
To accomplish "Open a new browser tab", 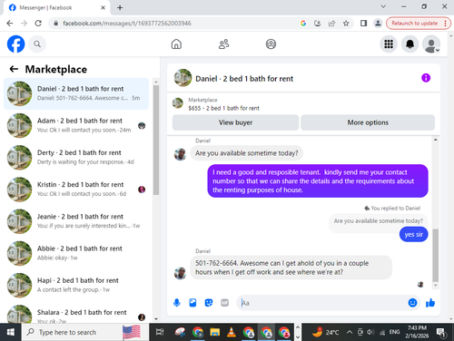I will 120,7.
